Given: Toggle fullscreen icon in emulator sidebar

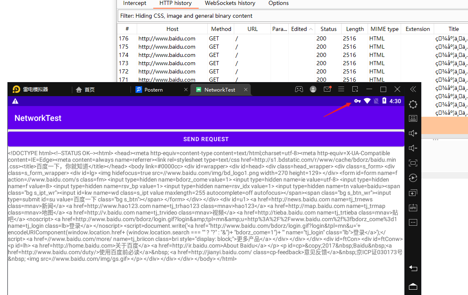Looking at the screenshot, I should 413,163.
